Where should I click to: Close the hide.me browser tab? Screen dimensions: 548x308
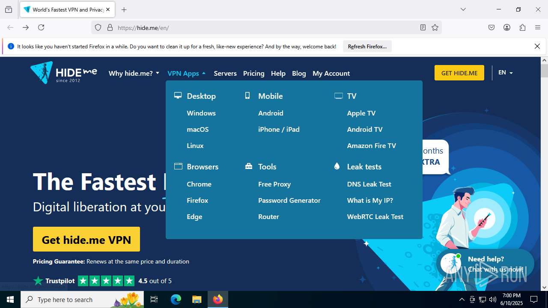pos(108,9)
